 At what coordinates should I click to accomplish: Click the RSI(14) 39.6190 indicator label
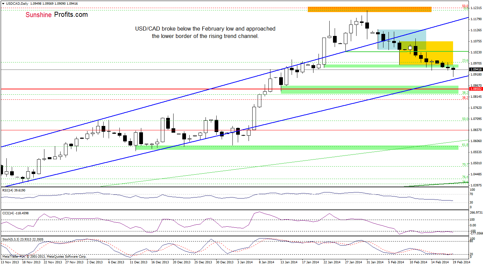(13, 190)
